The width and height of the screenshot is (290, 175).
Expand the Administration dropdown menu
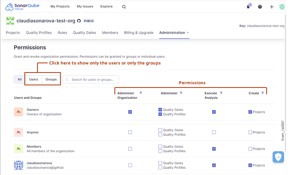(174, 33)
